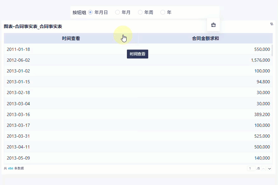Click the date cell 2013-01-02

18,71
